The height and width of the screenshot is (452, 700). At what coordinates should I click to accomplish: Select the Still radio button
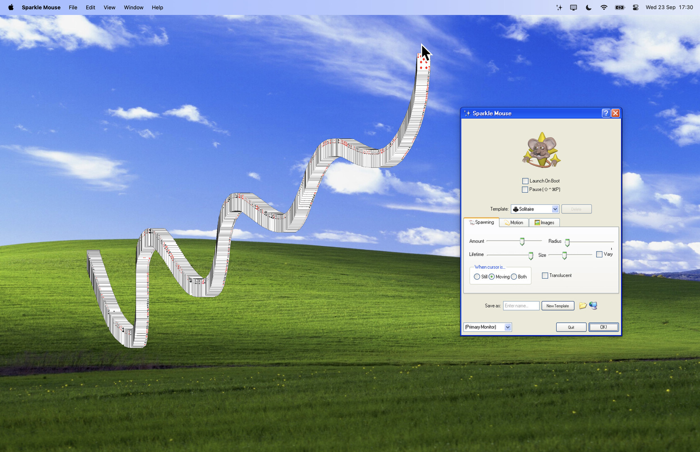click(477, 277)
